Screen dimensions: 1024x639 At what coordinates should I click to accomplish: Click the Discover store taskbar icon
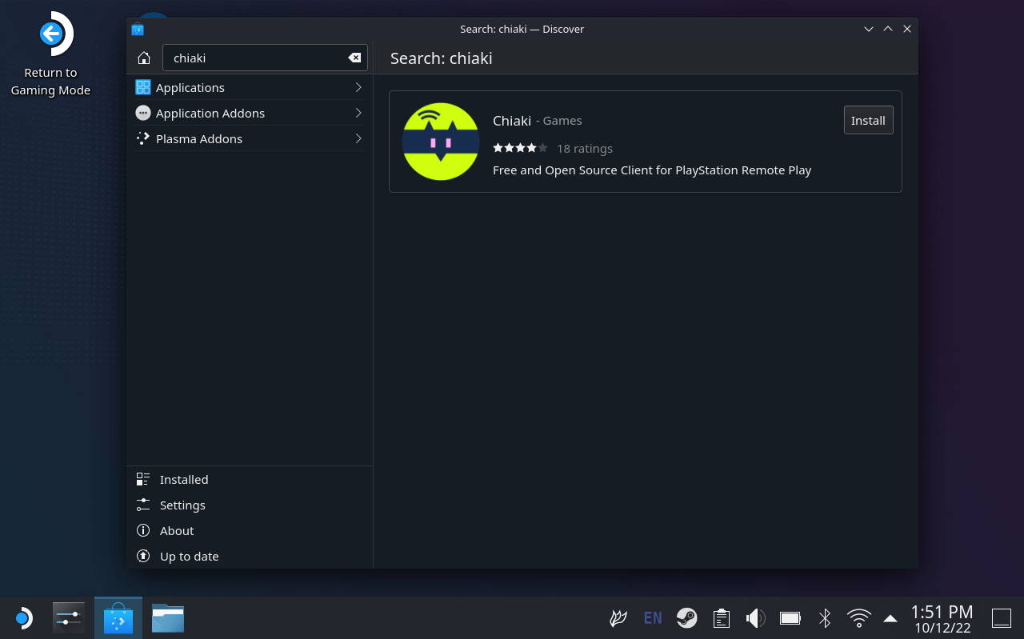pyautogui.click(x=118, y=618)
